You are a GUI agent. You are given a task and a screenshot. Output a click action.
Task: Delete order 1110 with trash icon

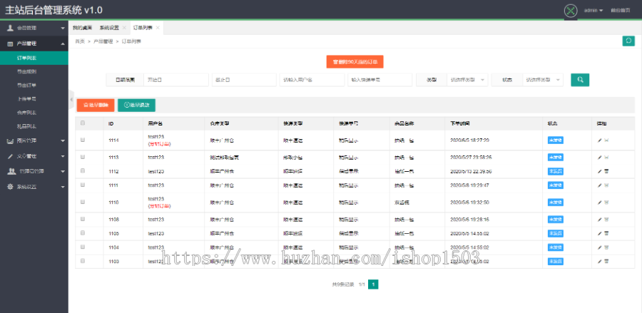pyautogui.click(x=606, y=202)
